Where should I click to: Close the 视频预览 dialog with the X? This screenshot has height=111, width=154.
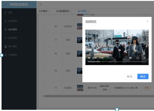147,21
